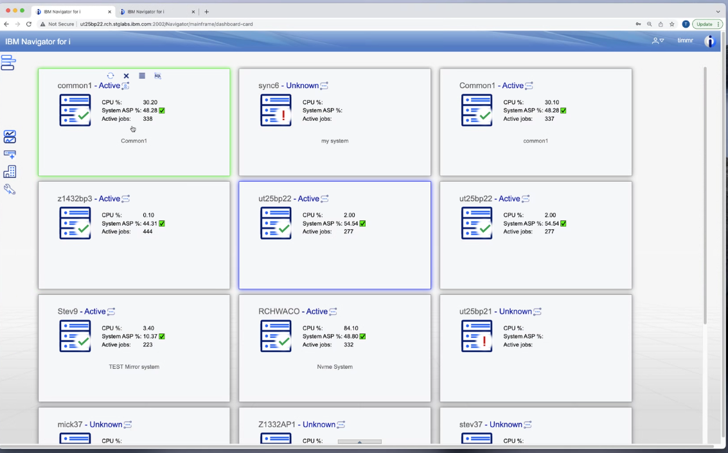Viewport: 728px width, 453px height.
Task: Open the building icon in sidebar
Action: point(10,172)
